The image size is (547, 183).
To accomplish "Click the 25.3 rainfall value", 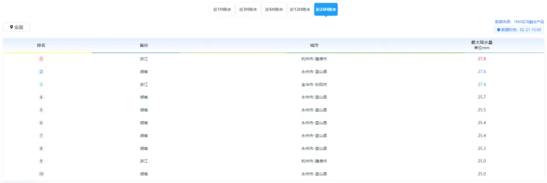I will pos(482,149).
